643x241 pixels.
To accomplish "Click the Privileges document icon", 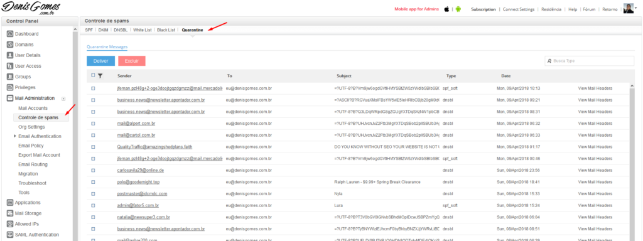I will click(10, 87).
